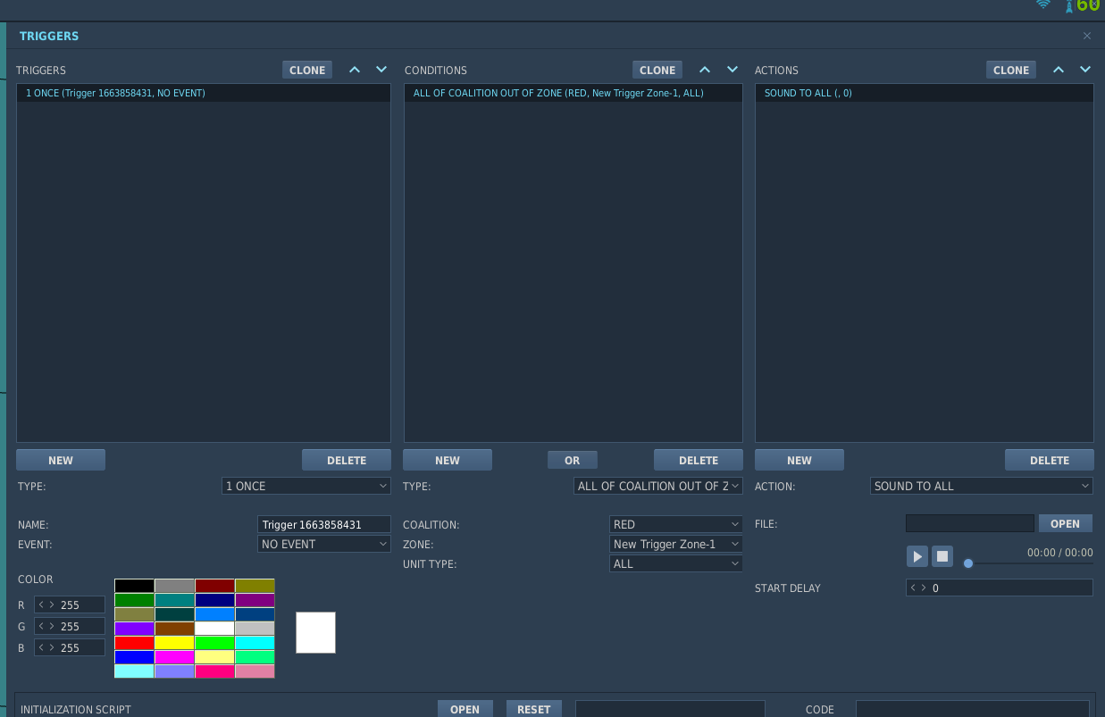
Task: Clone the selected trigger
Action: [x=307, y=70]
